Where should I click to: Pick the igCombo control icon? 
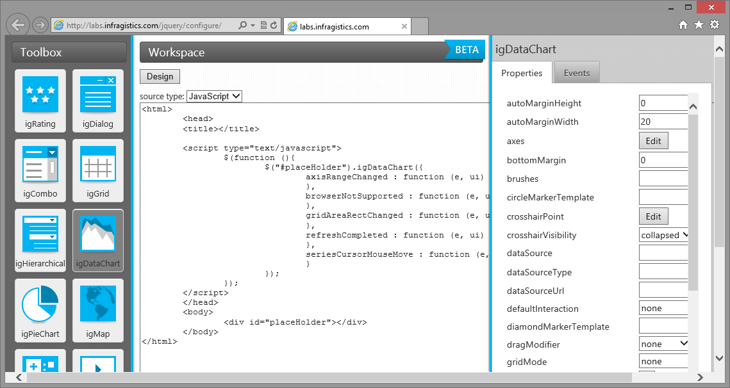click(x=40, y=171)
